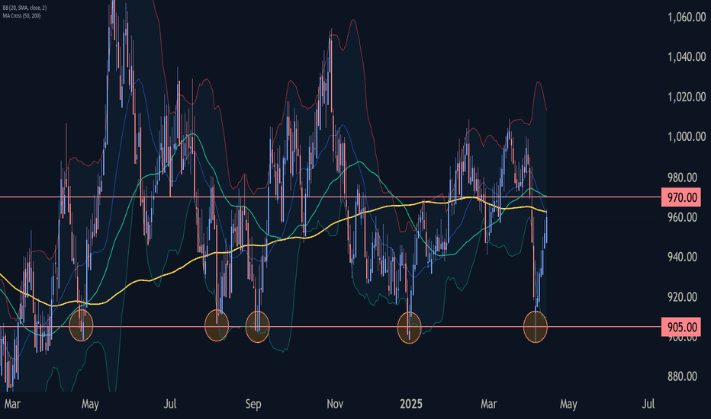
Task: Click the 960.00 price axis value
Action: 682,217
